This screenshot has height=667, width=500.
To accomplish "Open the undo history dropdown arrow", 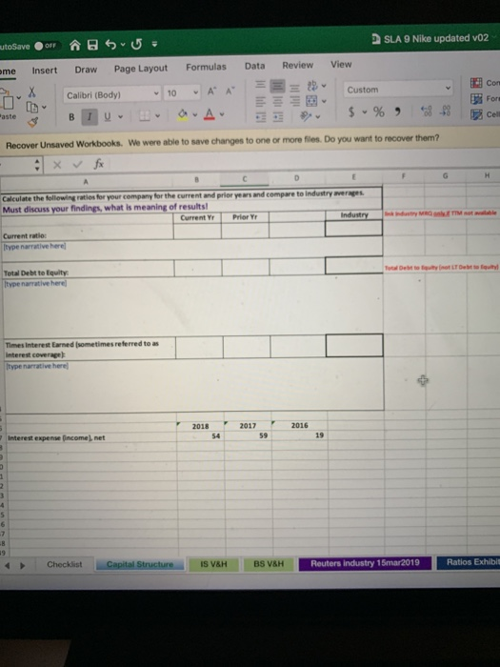I will (123, 44).
